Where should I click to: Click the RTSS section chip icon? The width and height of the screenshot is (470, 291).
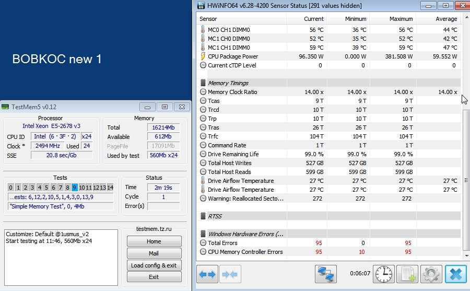click(203, 216)
